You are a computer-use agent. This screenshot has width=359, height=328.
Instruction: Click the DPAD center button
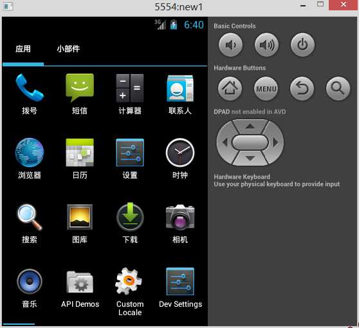[250, 142]
